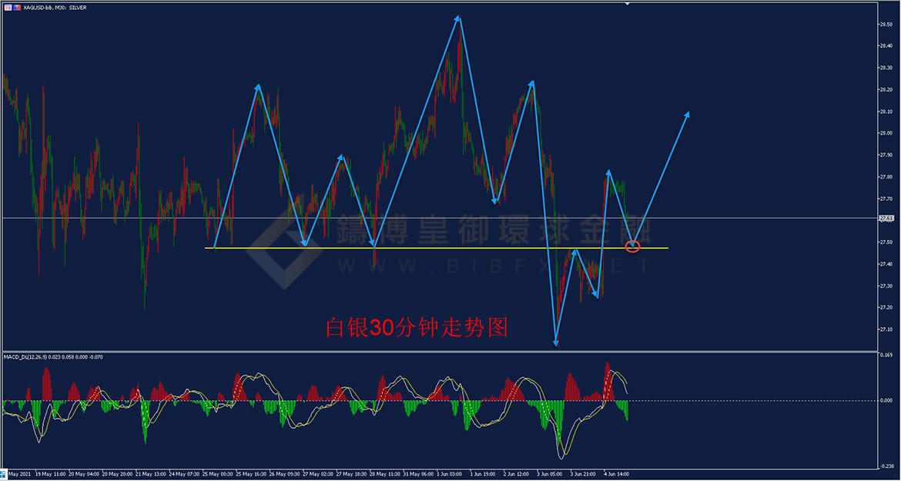Click the 27.10 price scale label
901x481 pixels.
[886, 329]
